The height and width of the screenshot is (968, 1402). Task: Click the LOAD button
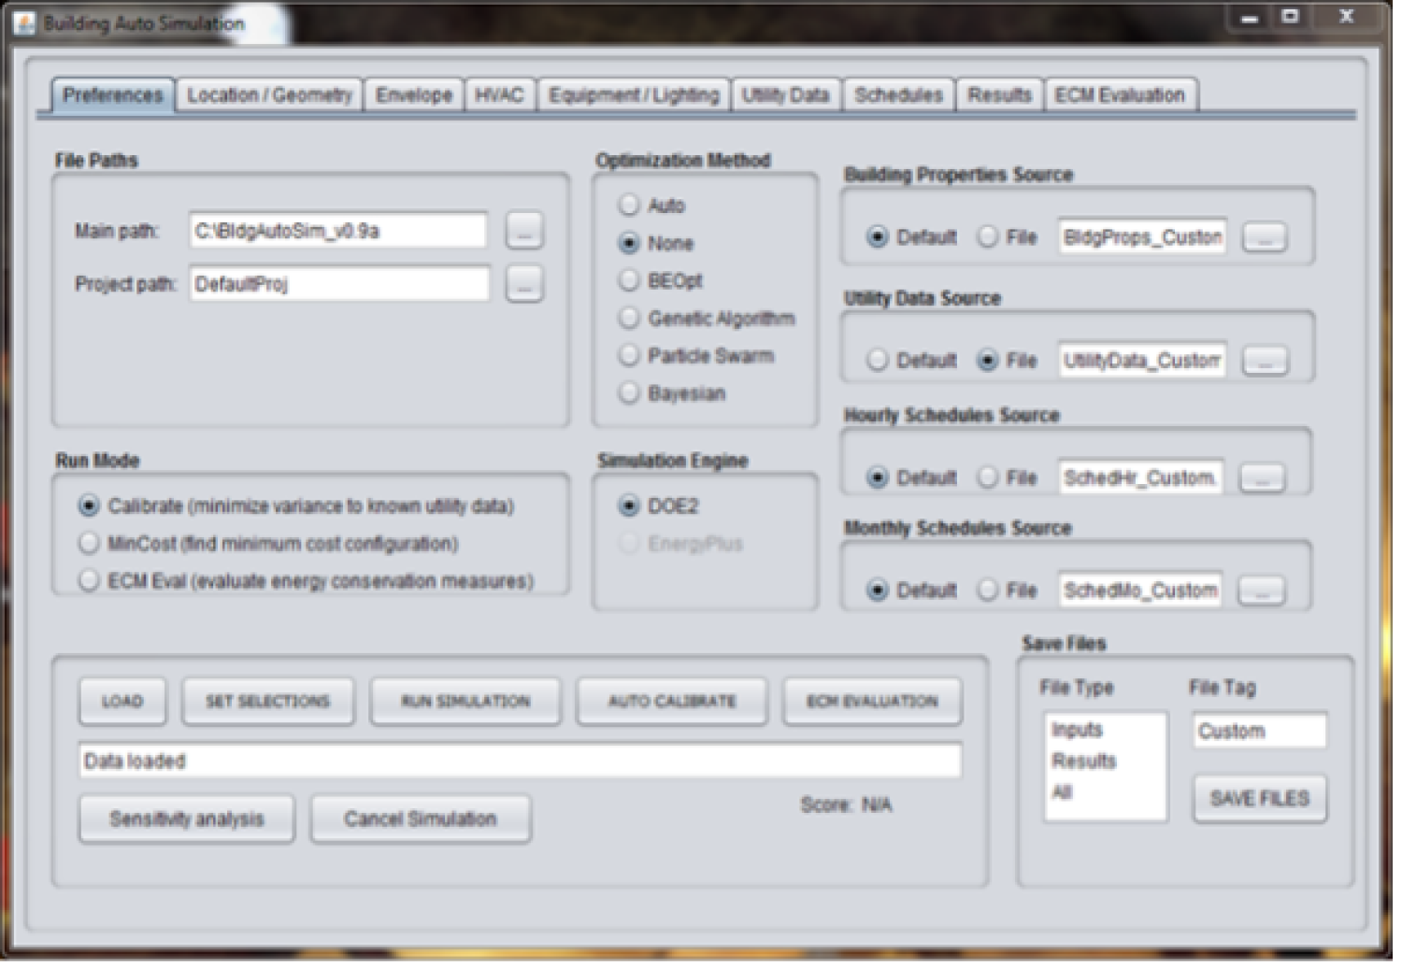[x=122, y=702]
